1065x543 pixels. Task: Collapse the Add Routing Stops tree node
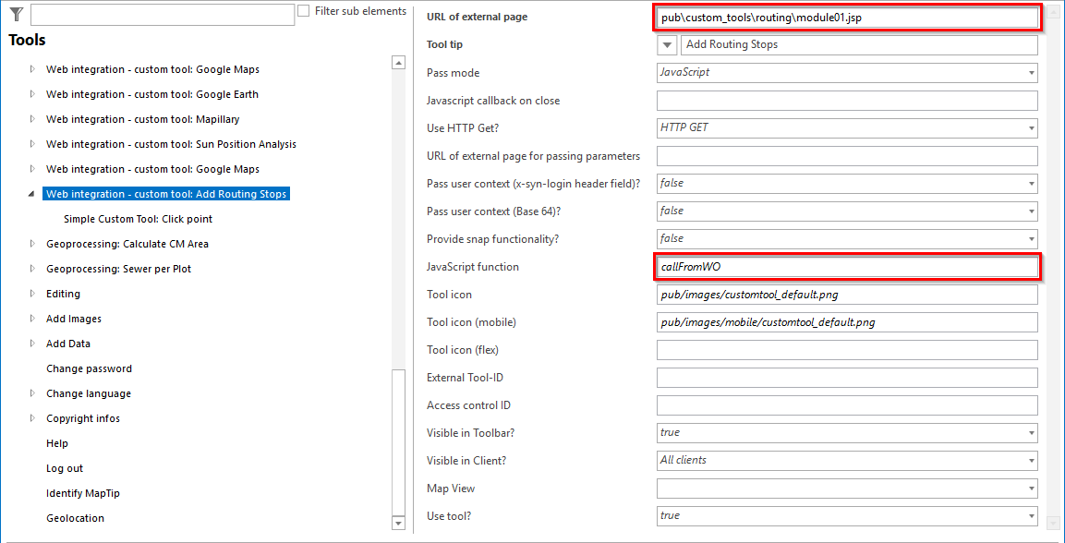30,193
